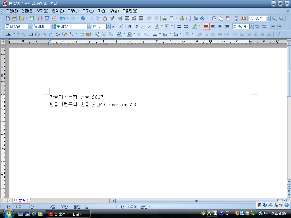Open the formula editor f(x) icon

point(196,18)
